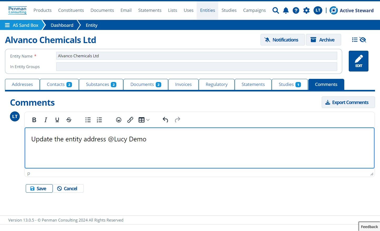Image resolution: width=380 pixels, height=231 pixels.
Task: Expand the AS Sand Box hamburger menu
Action: point(7,25)
